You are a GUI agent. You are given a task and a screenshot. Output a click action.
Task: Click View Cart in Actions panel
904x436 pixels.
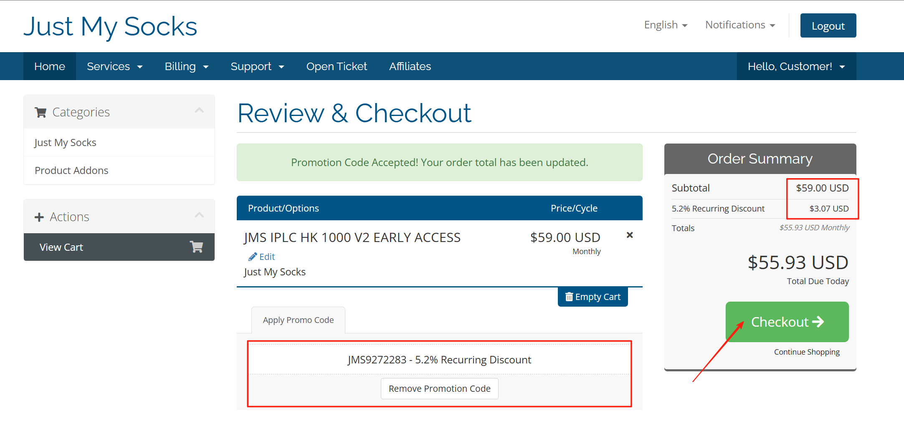tap(119, 247)
